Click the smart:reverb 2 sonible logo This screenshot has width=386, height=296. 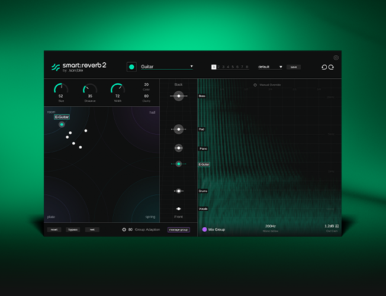click(x=79, y=67)
